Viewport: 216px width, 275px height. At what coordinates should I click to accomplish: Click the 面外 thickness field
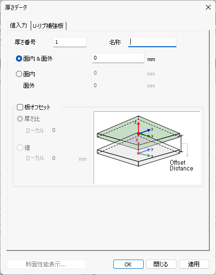(118, 85)
